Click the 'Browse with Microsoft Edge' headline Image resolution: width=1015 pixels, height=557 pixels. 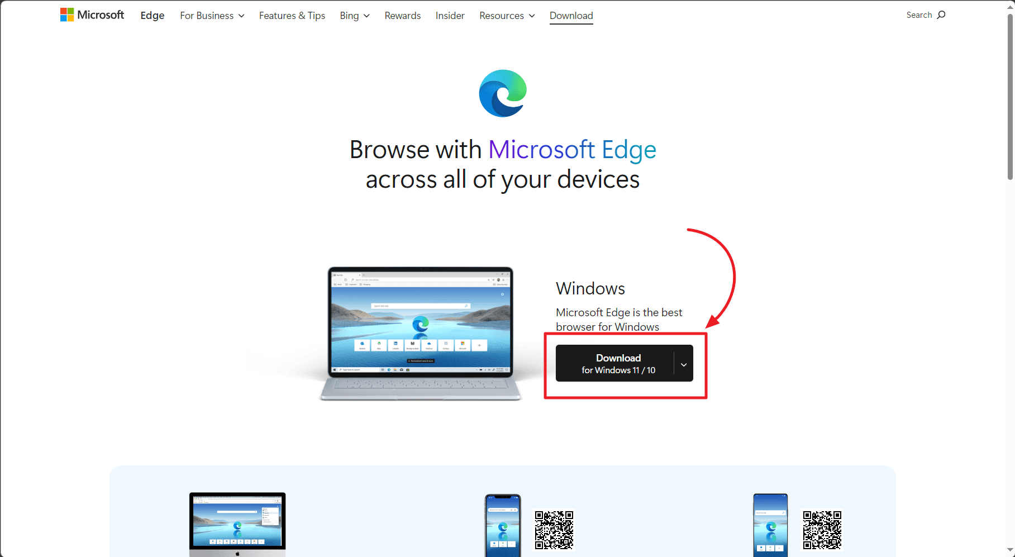click(x=503, y=164)
